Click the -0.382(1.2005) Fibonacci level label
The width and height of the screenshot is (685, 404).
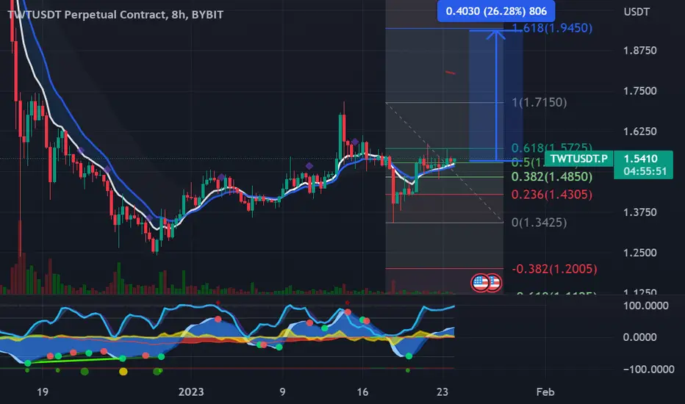(x=554, y=269)
